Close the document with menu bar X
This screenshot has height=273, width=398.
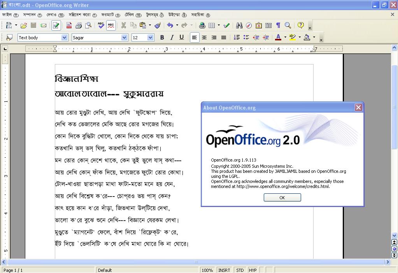click(x=393, y=15)
